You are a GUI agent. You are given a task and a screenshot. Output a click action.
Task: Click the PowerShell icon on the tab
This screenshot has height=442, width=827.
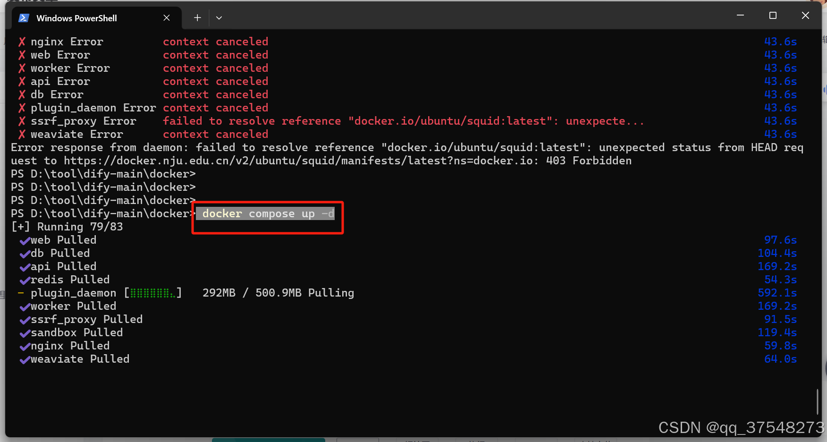23,18
